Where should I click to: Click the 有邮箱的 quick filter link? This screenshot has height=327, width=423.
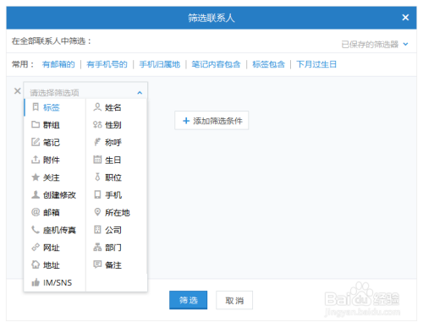tap(58, 64)
